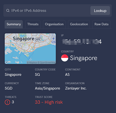Click the threats count 3

point(13,102)
